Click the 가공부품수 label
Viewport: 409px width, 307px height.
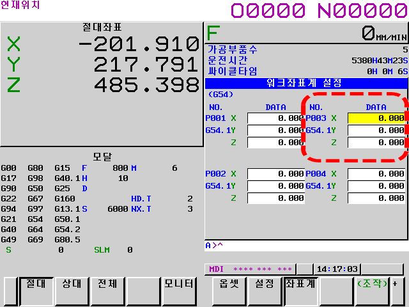[x=233, y=50]
